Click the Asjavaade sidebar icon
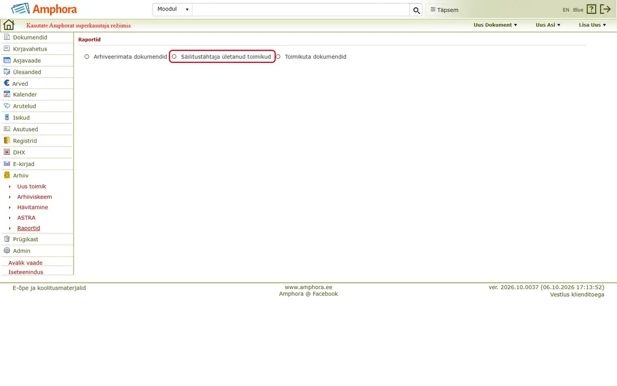Viewport: 617px width, 386px height. click(x=7, y=60)
